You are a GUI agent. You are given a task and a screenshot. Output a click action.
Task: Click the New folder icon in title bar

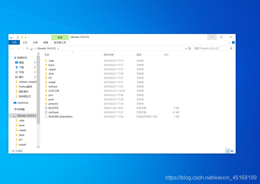(22, 37)
